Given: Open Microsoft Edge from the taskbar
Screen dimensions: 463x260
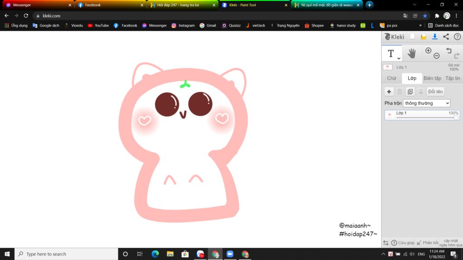Looking at the screenshot, I should point(155,254).
